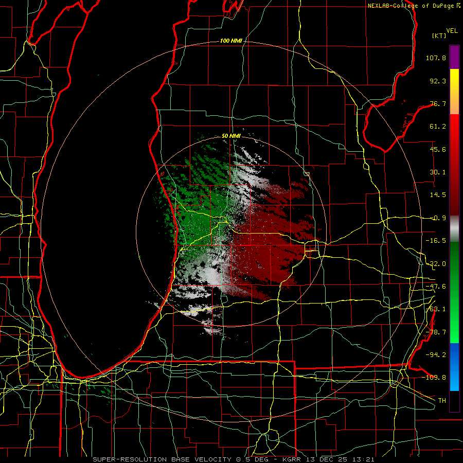Click the 76.7 velocity scale value
Screen dimensions: 463x463
[438, 103]
